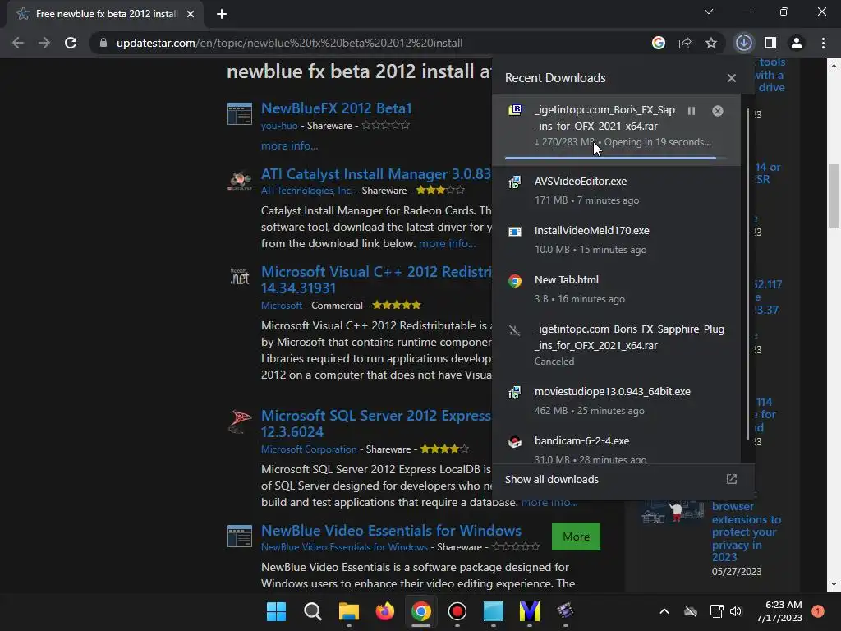Open Chrome downloads toolbar icon

[x=744, y=43]
